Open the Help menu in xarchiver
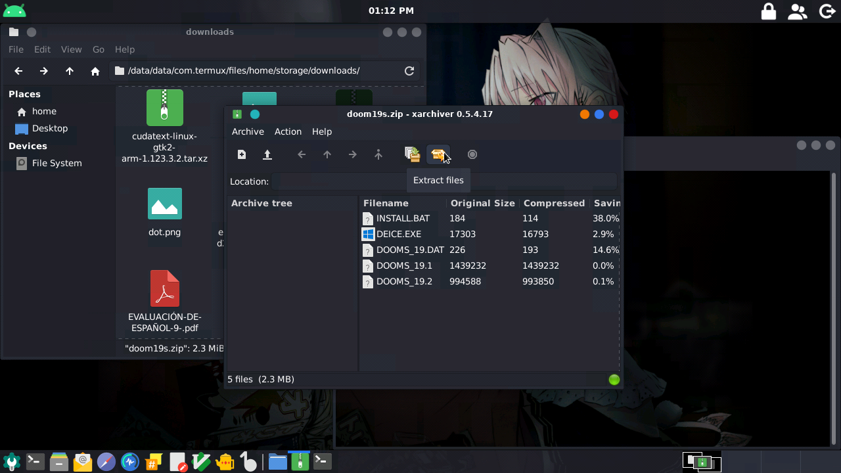Viewport: 841px width, 473px height. [322, 131]
